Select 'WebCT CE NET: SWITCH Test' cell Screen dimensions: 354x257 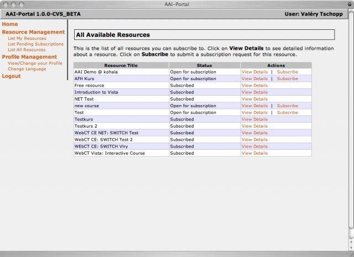pos(121,133)
